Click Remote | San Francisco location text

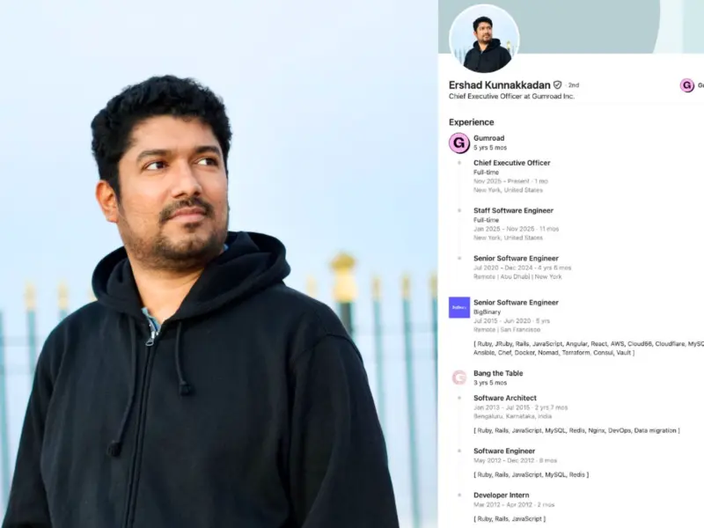tap(507, 329)
